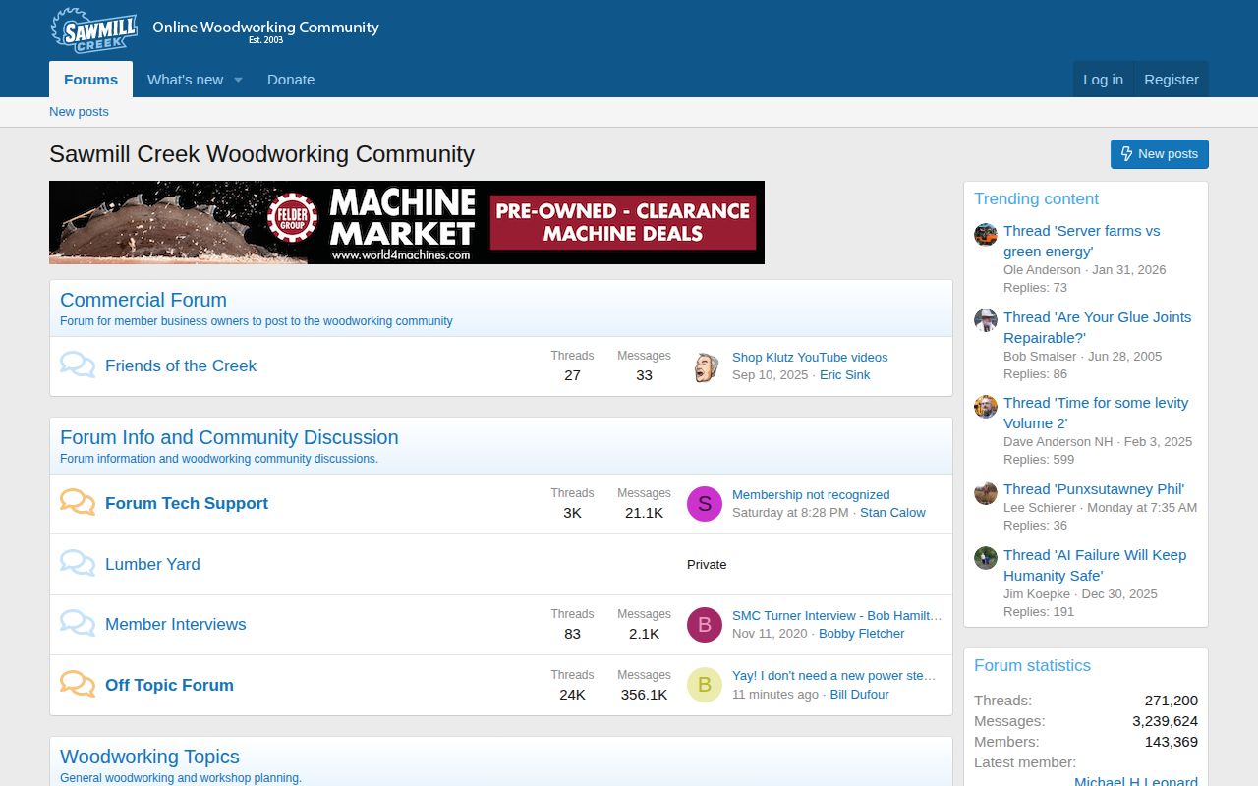Open the Member Interviews forum link
The image size is (1258, 786).
(x=175, y=624)
